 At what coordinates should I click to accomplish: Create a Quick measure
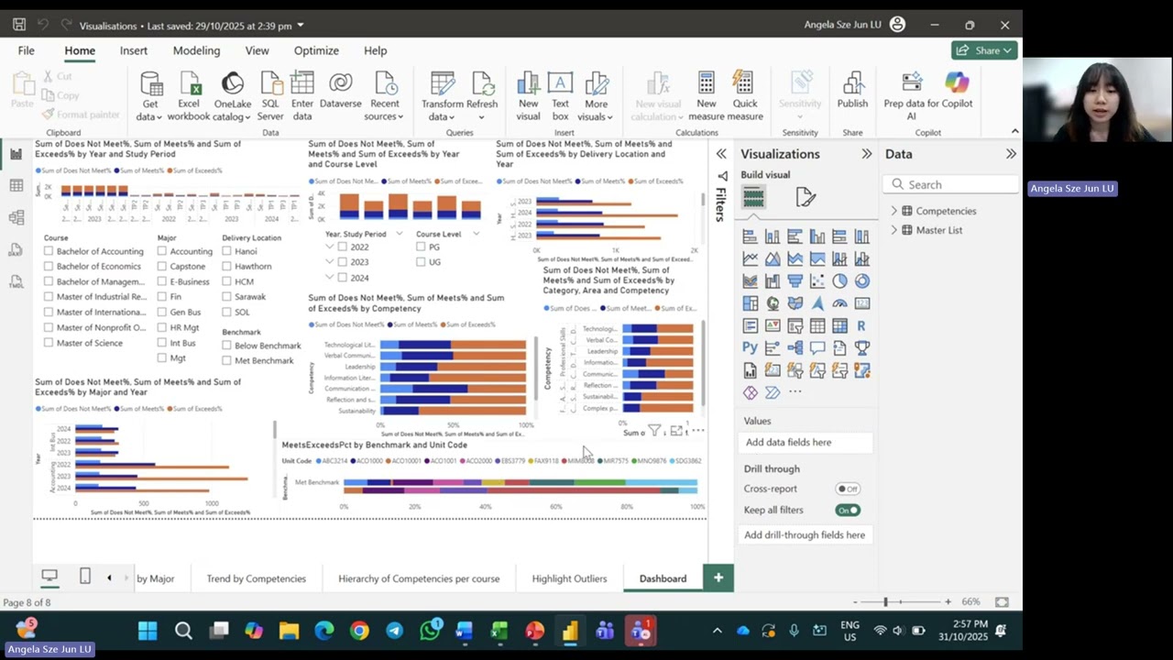745,96
